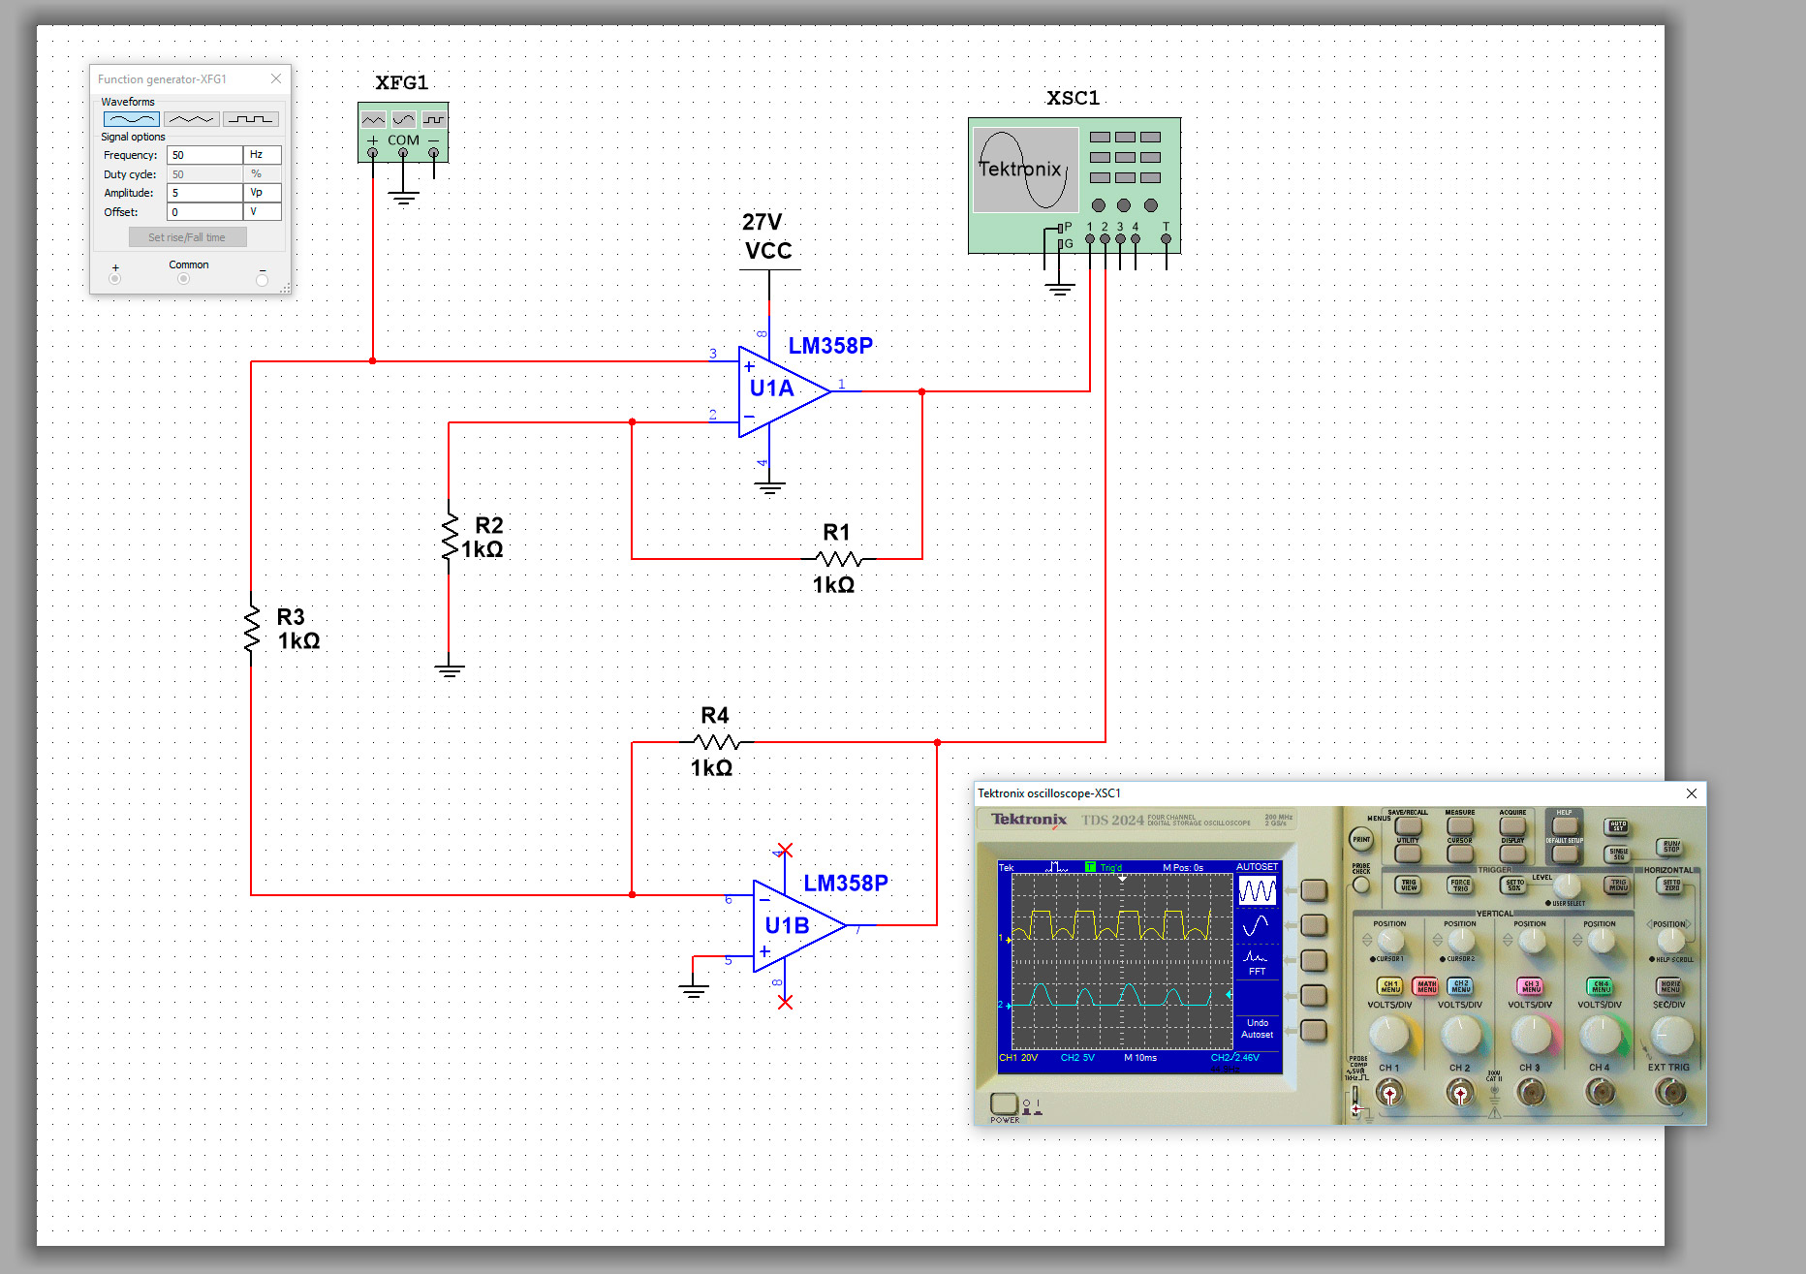Select resistor R2 in the schematic

tap(450, 537)
